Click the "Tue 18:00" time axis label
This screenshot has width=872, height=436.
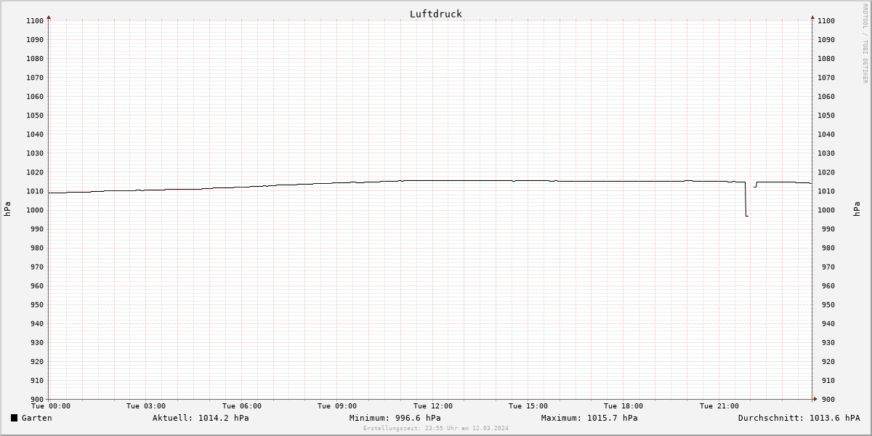[x=623, y=406]
